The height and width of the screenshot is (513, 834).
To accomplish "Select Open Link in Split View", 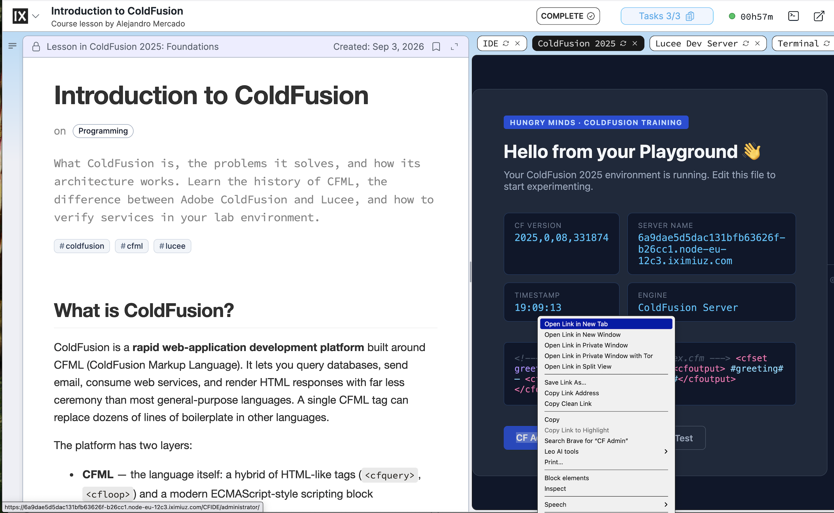I will pyautogui.click(x=606, y=366).
